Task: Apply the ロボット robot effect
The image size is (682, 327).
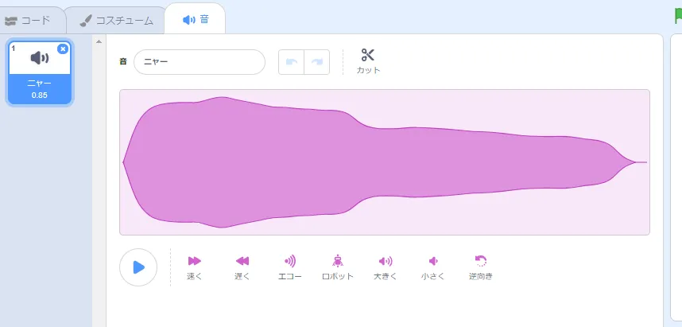Action: point(338,267)
